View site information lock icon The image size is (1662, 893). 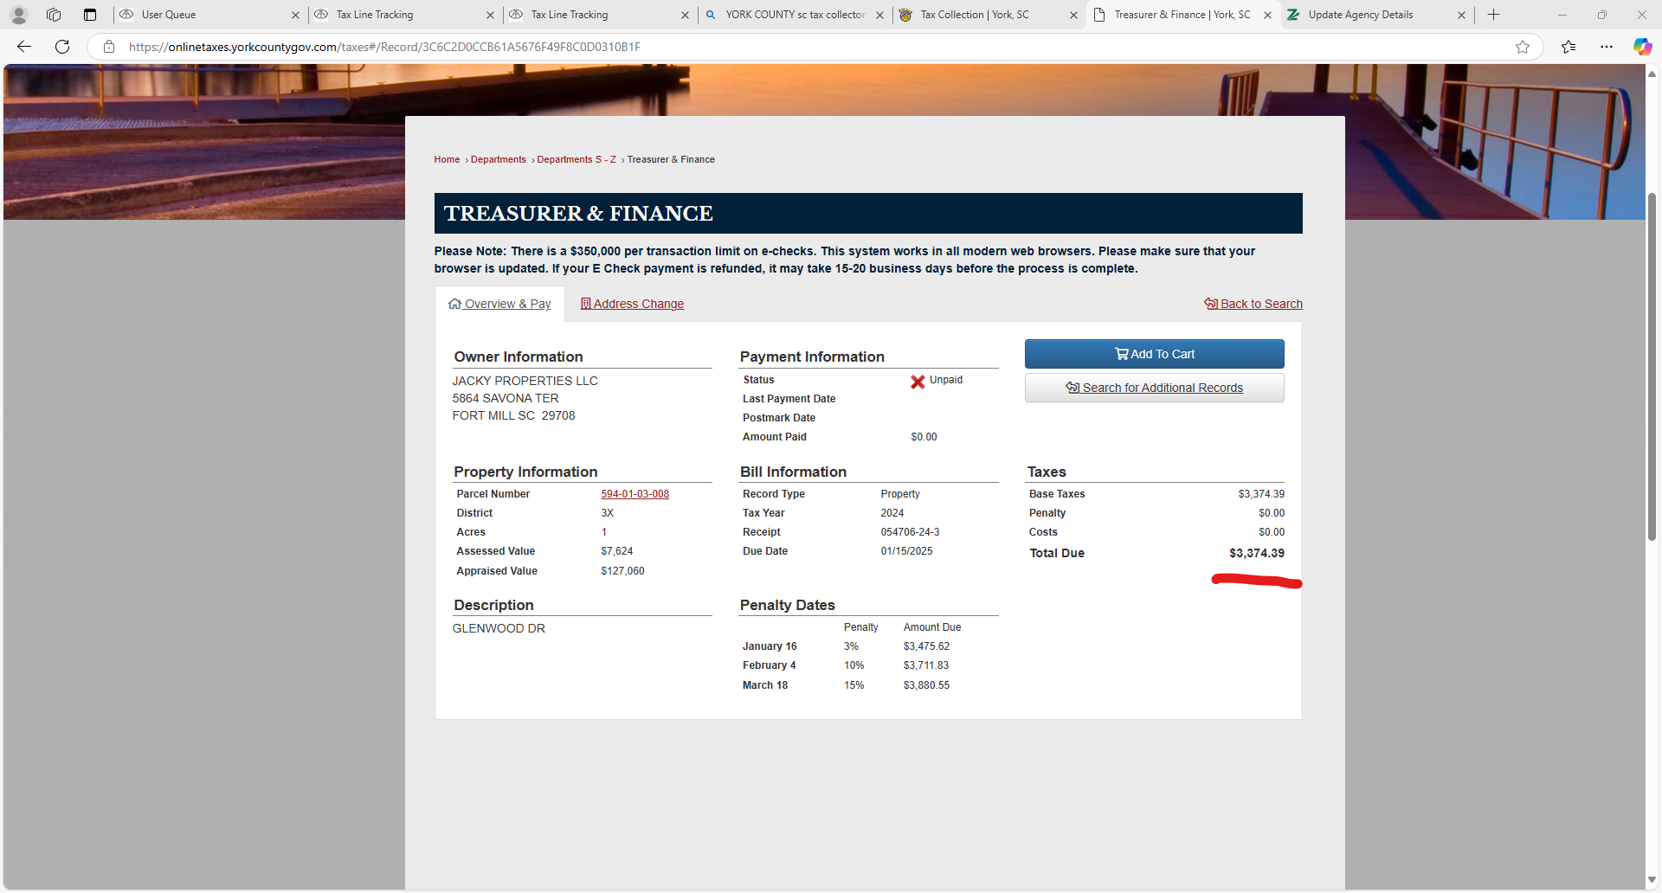click(109, 47)
